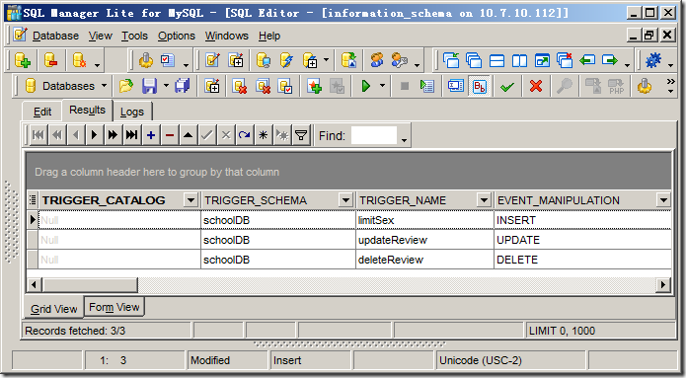Image resolution: width=686 pixels, height=378 pixels.
Task: Open the Windows menu
Action: click(x=227, y=36)
